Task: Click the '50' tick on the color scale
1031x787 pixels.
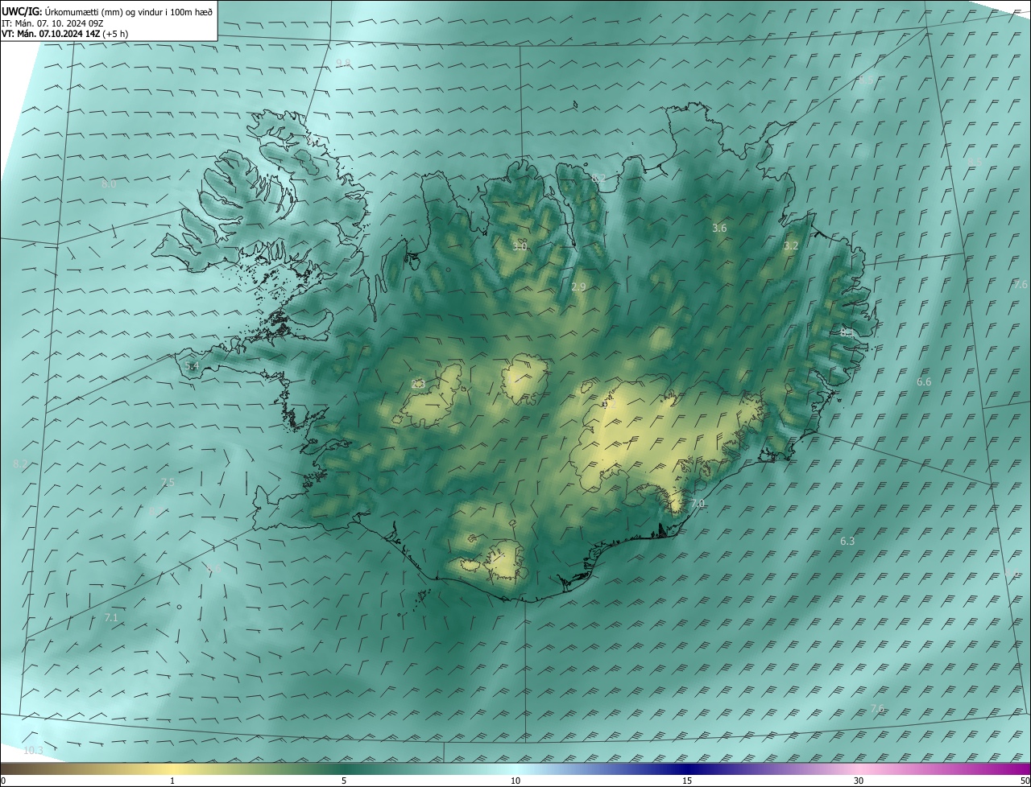Action: (x=1025, y=781)
